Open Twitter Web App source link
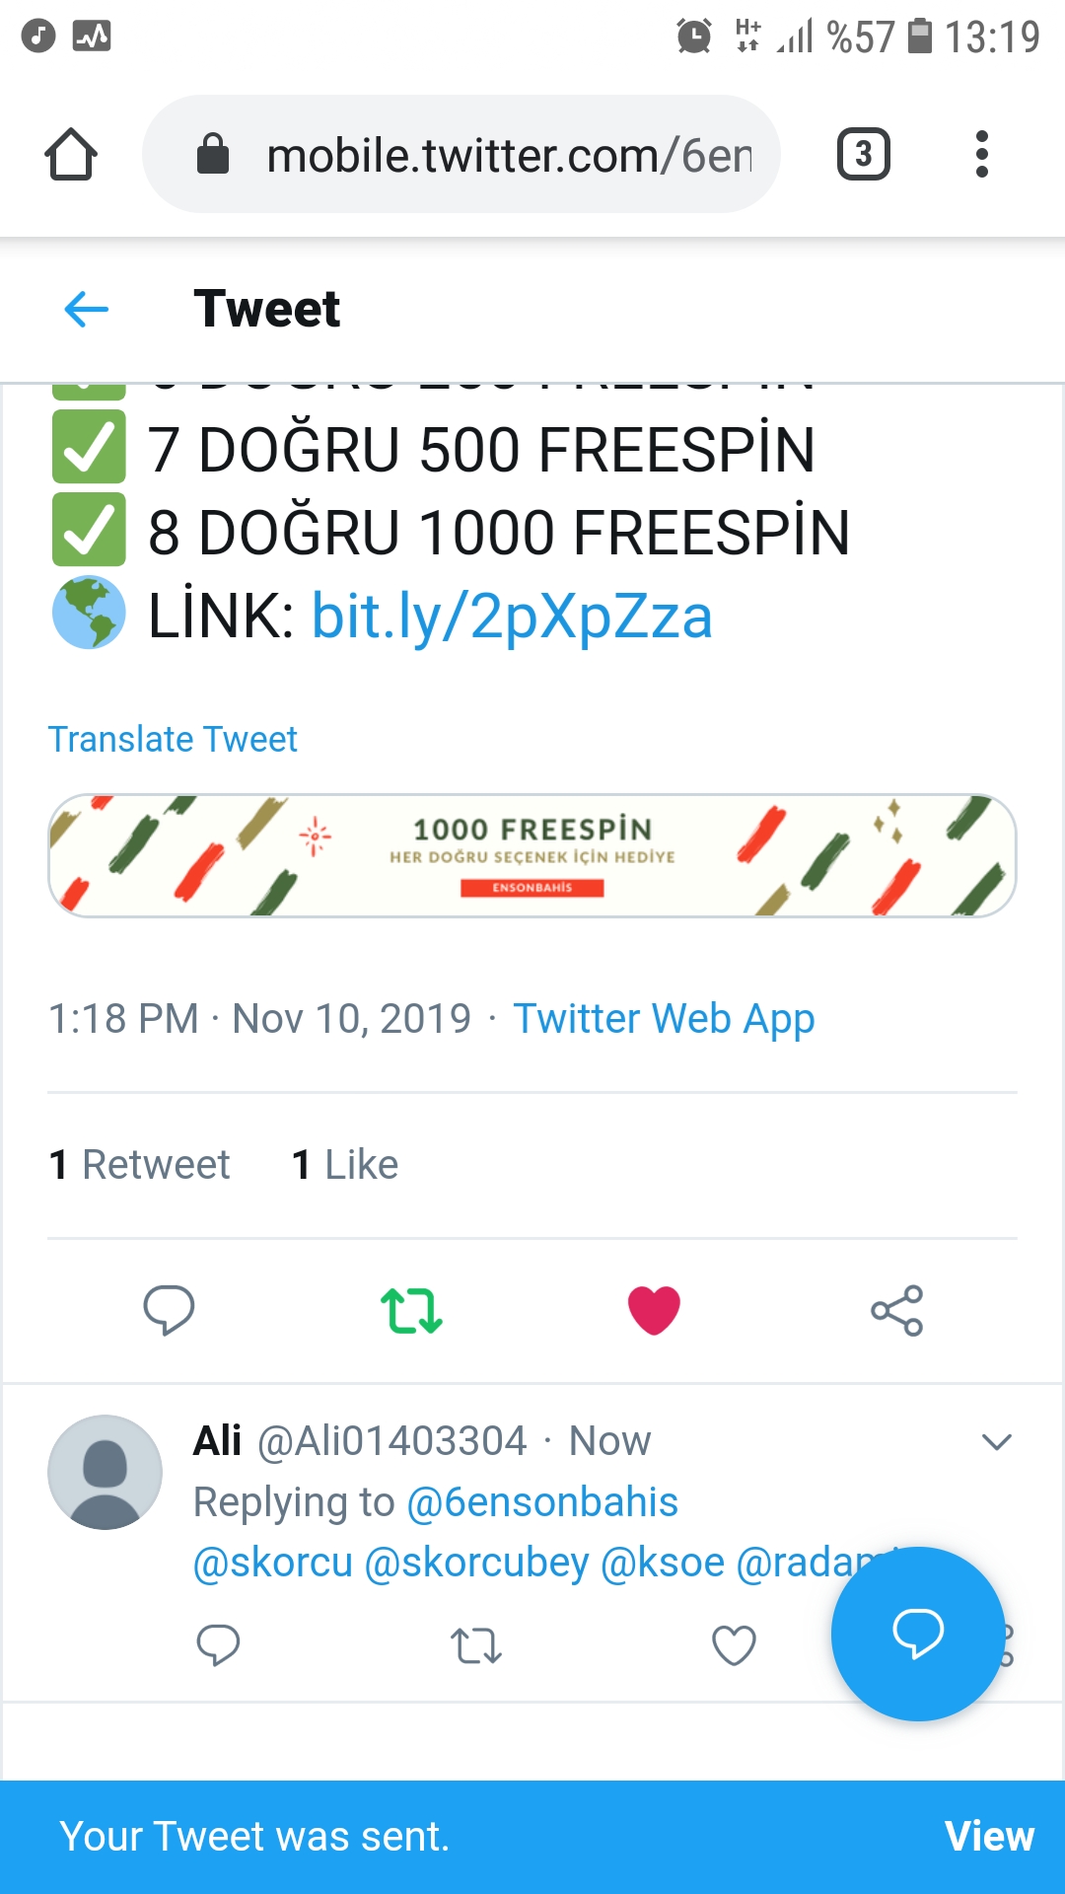 [x=664, y=1019]
